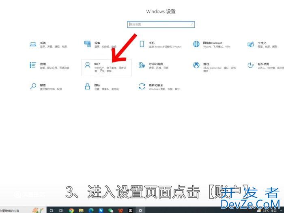Launch Microsoft Edge from the taskbar
This screenshot has width=284, height=213.
click(x=91, y=211)
